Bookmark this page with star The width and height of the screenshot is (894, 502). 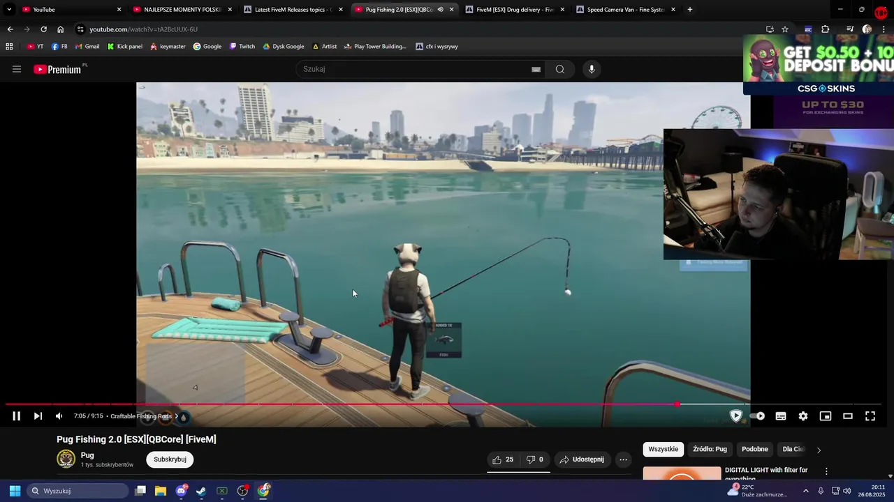[x=785, y=29]
